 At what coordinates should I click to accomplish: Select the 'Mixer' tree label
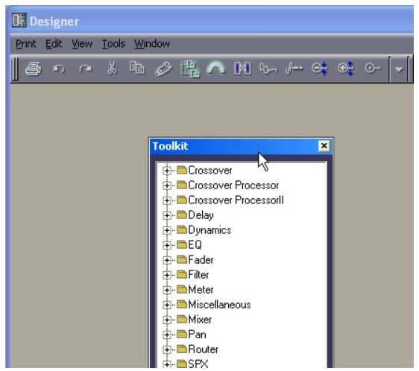(200, 320)
